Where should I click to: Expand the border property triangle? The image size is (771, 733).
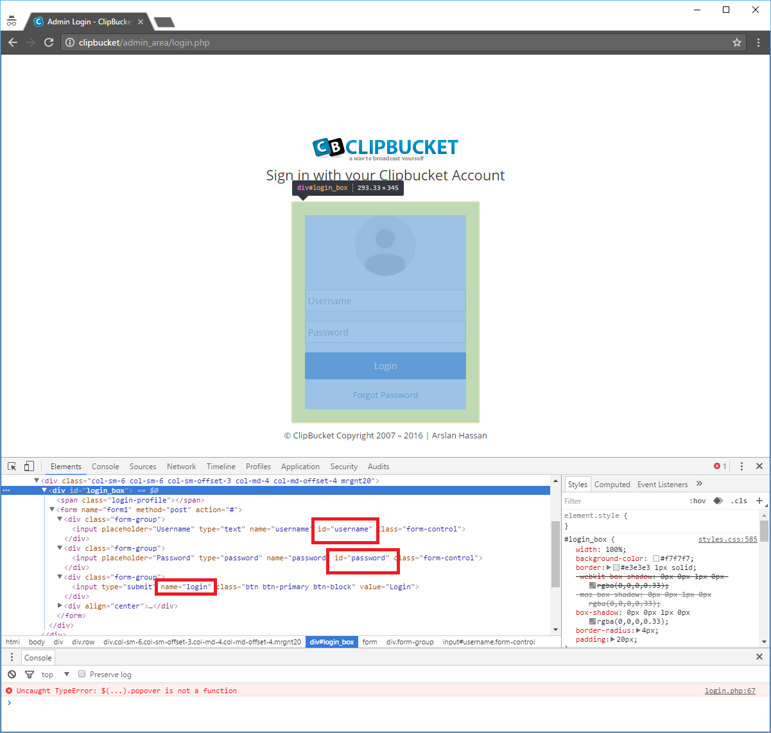point(608,567)
